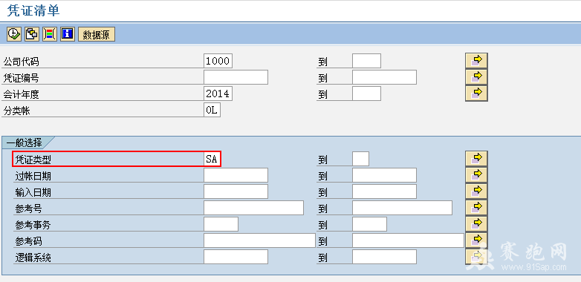Click the Get Variant icon
The height and width of the screenshot is (282, 581).
32,34
